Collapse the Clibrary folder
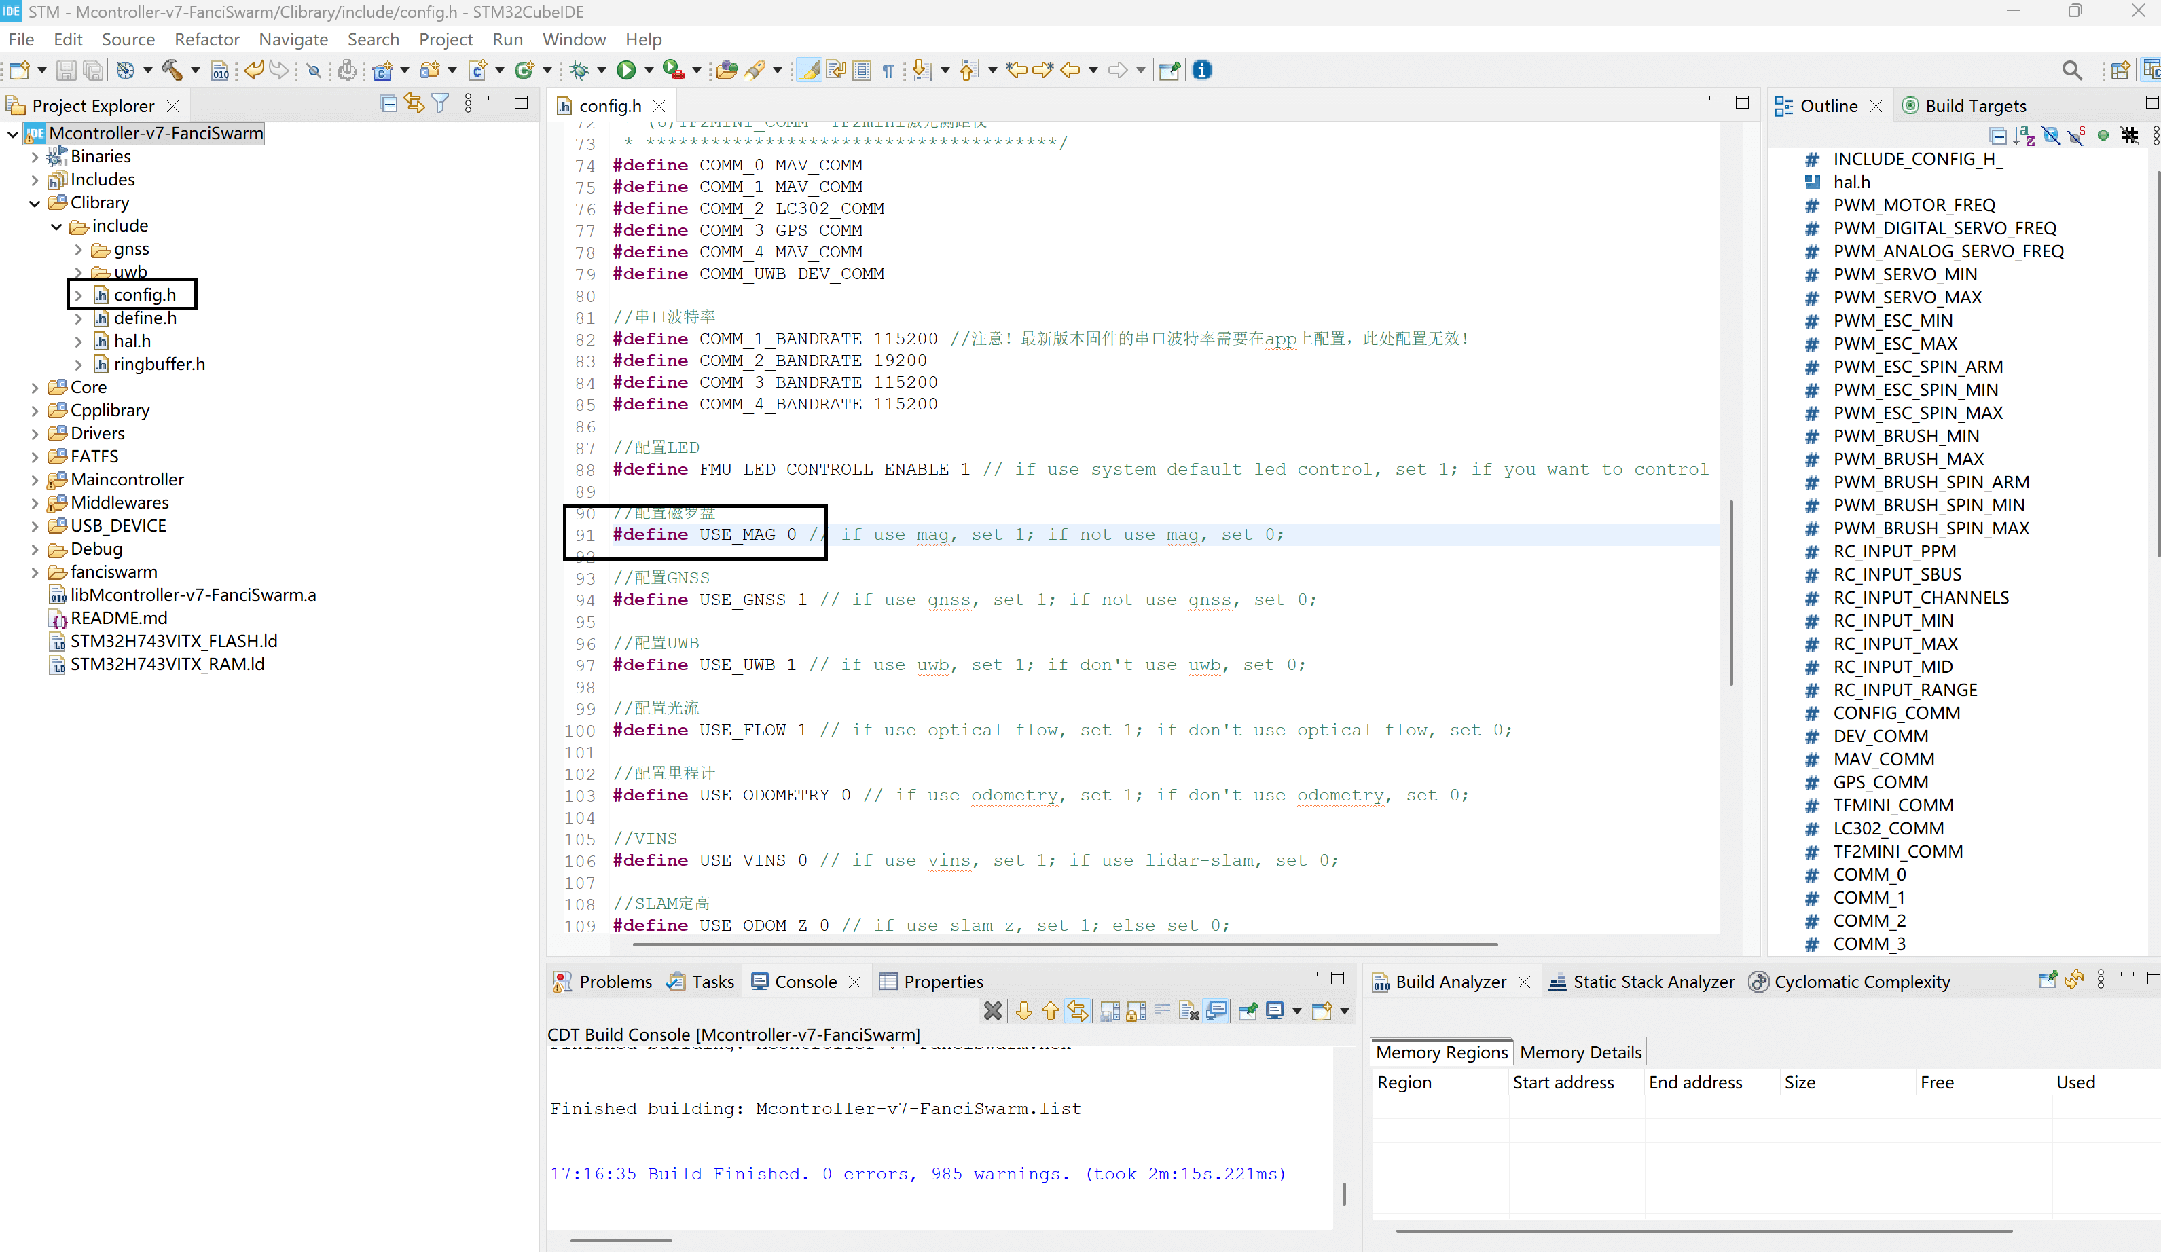The height and width of the screenshot is (1252, 2161). click(x=35, y=203)
